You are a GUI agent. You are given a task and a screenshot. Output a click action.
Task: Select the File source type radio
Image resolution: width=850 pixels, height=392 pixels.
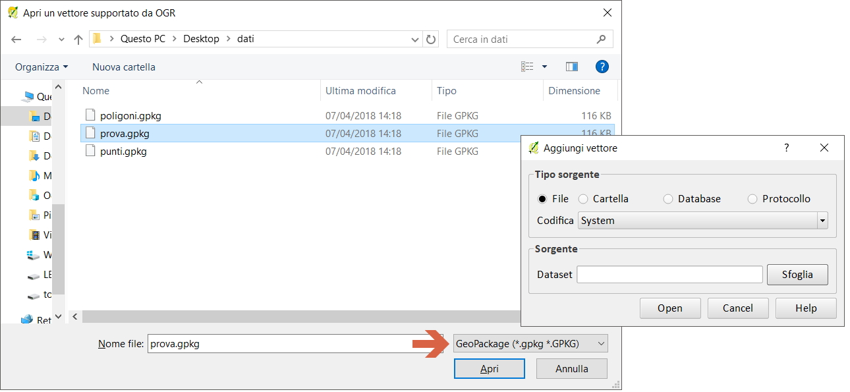click(x=542, y=199)
